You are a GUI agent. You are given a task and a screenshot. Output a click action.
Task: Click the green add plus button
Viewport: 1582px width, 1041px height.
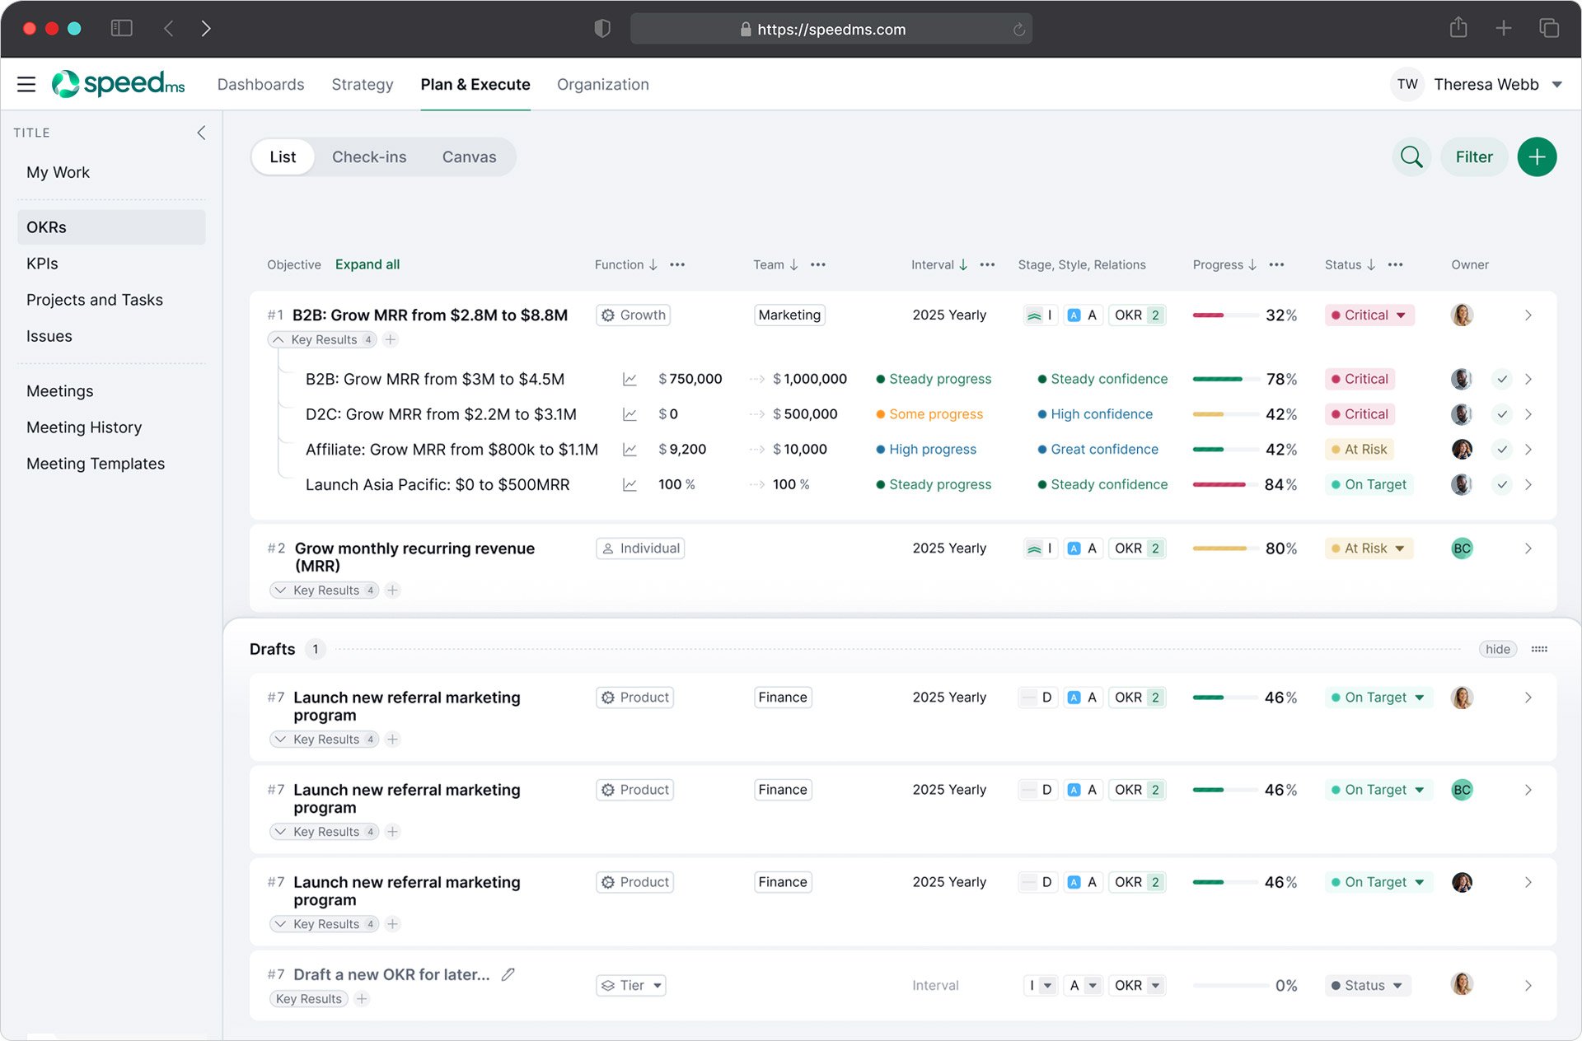tap(1536, 156)
